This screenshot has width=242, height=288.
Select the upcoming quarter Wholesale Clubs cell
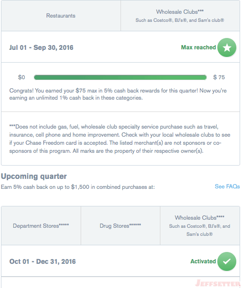[x=200, y=225]
